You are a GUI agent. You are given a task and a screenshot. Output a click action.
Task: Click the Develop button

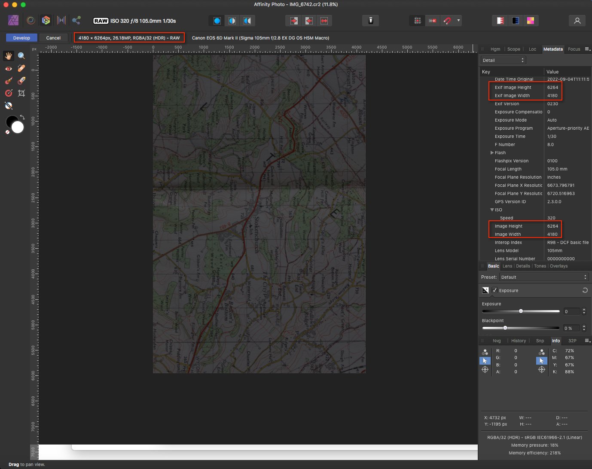point(21,38)
